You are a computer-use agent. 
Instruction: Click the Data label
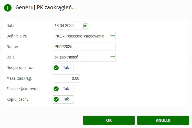coord(10,26)
